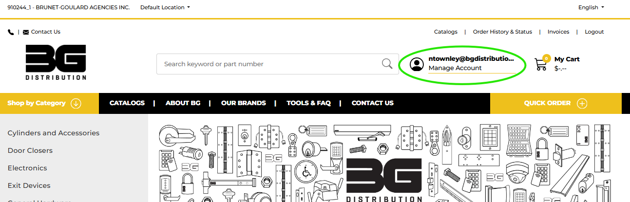Viewport: 630px width, 202px height.
Task: Click the search keyword input field
Action: [x=269, y=64]
